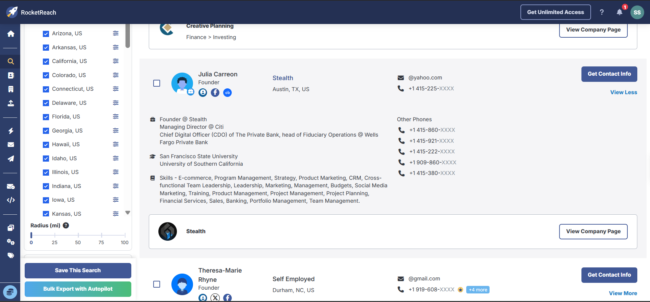The height and width of the screenshot is (302, 650).
Task: Open the API code brackets icon
Action: 11,200
